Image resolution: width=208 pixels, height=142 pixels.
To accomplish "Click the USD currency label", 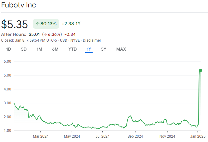I will 64,40.
